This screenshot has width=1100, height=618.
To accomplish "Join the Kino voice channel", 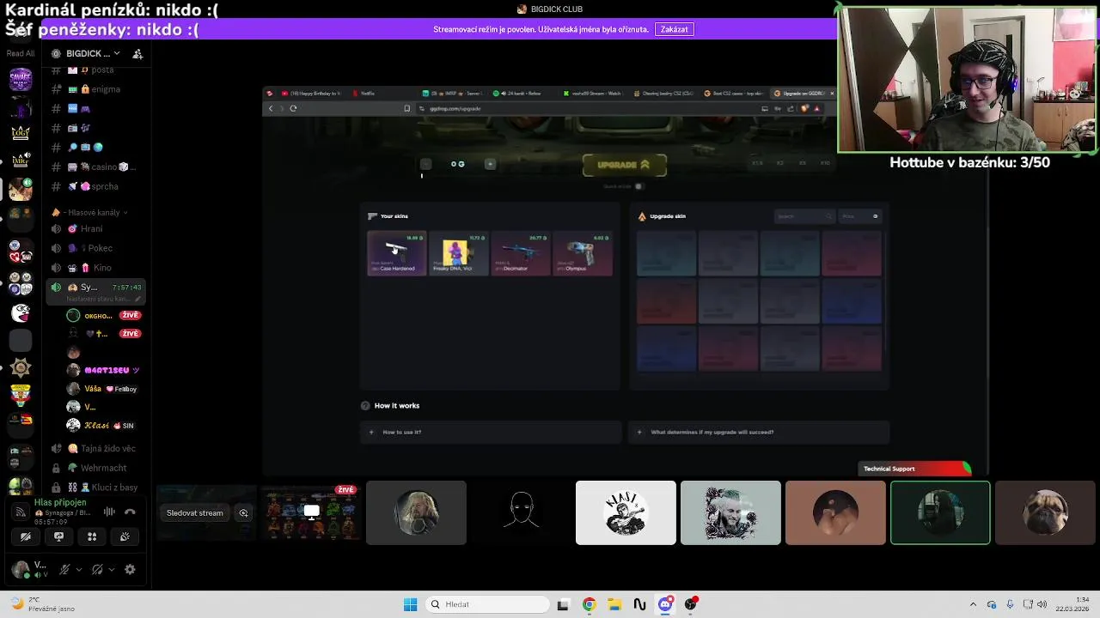I will point(96,268).
